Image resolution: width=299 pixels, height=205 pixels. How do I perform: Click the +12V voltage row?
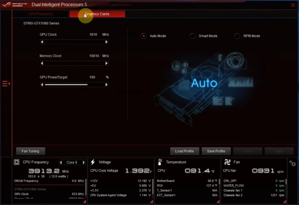120,181
